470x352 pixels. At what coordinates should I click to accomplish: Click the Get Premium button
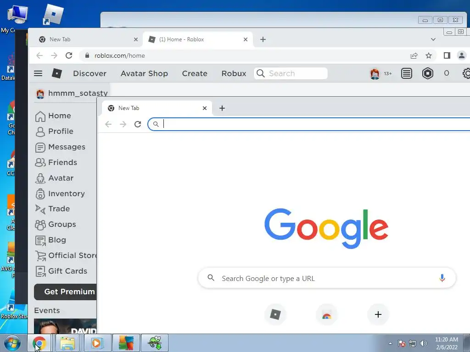pyautogui.click(x=65, y=292)
